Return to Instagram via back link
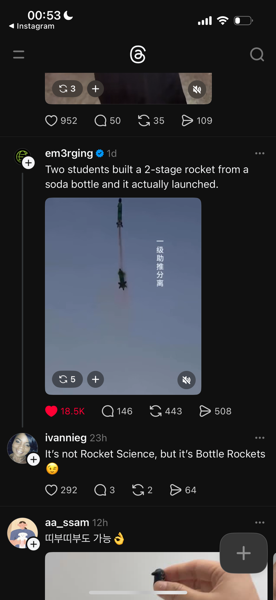Viewport: 276px width, 600px height. 32,26
